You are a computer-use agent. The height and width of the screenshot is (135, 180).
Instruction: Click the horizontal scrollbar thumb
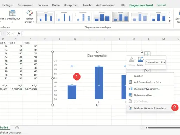[164, 128]
